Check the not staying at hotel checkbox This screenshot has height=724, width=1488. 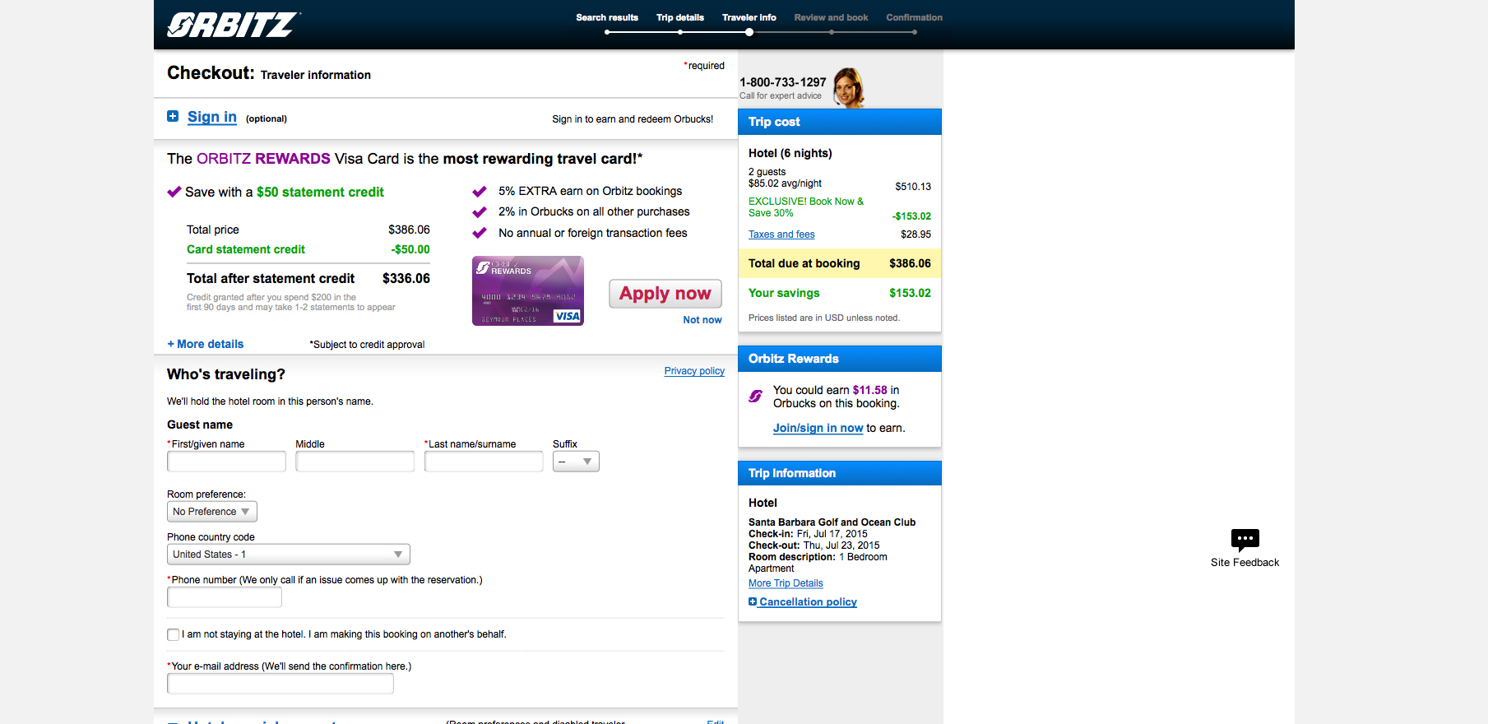(173, 634)
